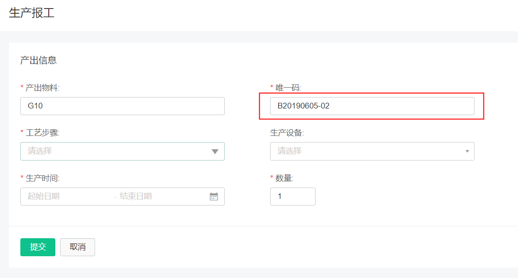The image size is (518, 278).
Task: Focus the 数量 quantity field
Action: click(293, 197)
